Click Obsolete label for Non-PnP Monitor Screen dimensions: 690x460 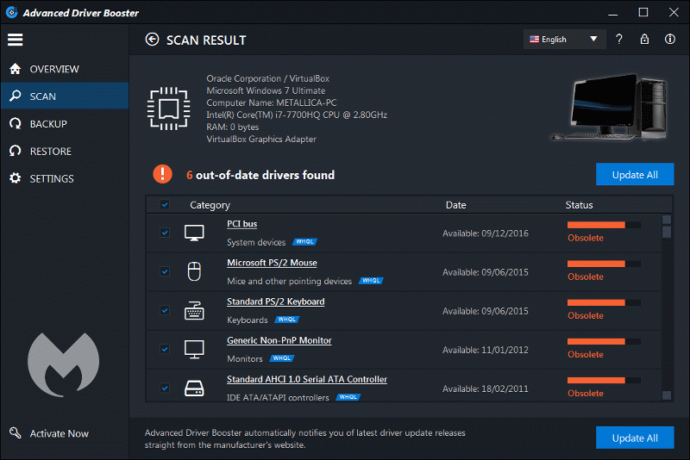[x=586, y=355]
